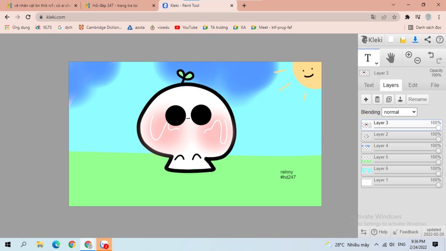Click the Rename layer button

coord(418,99)
